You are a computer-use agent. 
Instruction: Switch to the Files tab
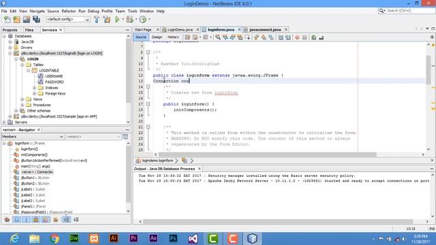pyautogui.click(x=29, y=30)
